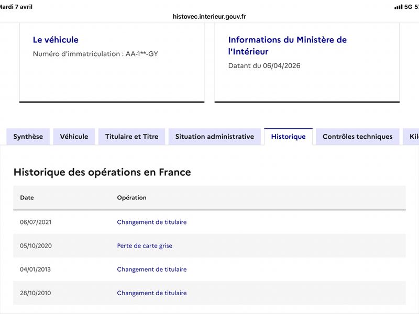Click the Opération column header
Viewport: 419px width, 314px height.
click(132, 198)
